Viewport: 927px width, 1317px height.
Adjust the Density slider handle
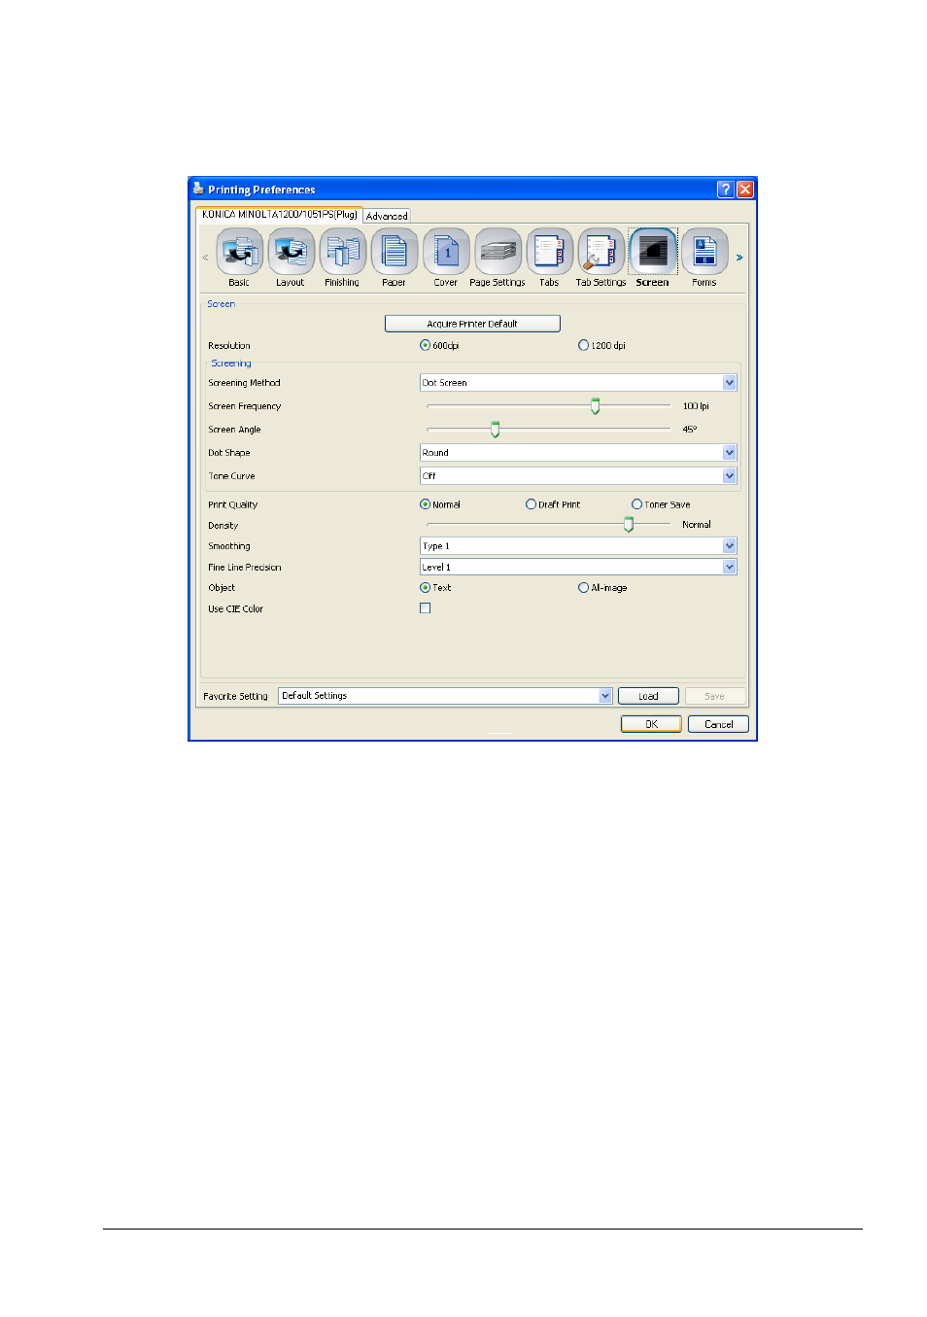click(x=629, y=525)
